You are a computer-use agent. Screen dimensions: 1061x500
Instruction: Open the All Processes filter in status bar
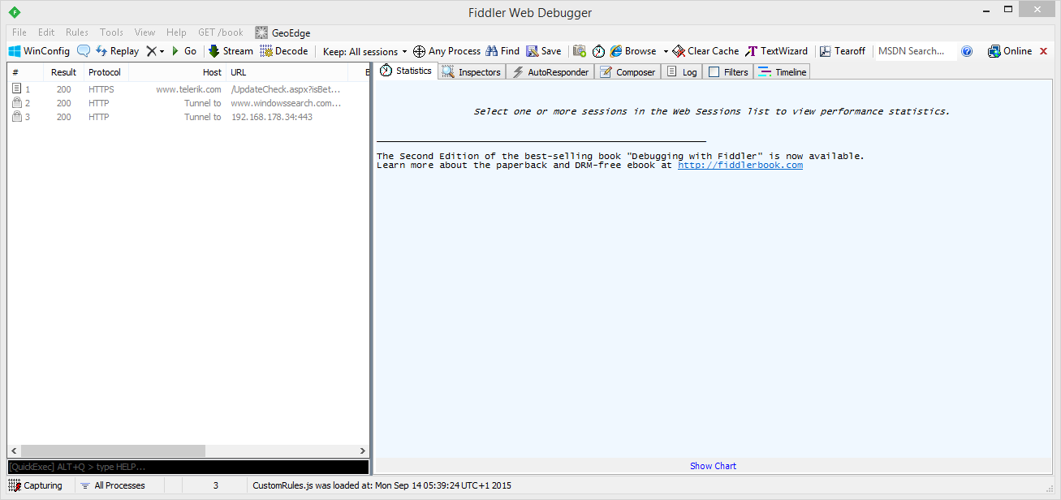112,485
